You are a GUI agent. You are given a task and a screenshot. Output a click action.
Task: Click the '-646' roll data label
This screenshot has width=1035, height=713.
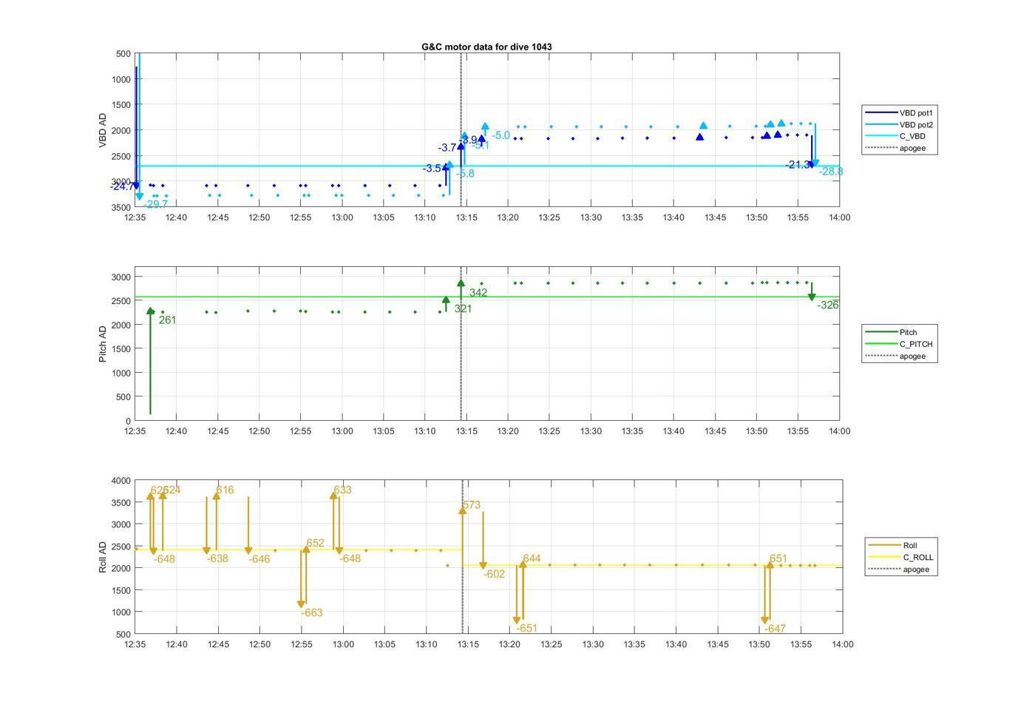pyautogui.click(x=259, y=559)
